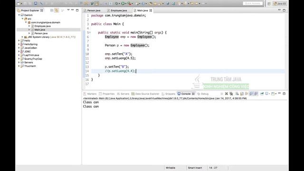Minimize the Project Explorer panel
This screenshot has width=304, height=171.
click(73, 10)
